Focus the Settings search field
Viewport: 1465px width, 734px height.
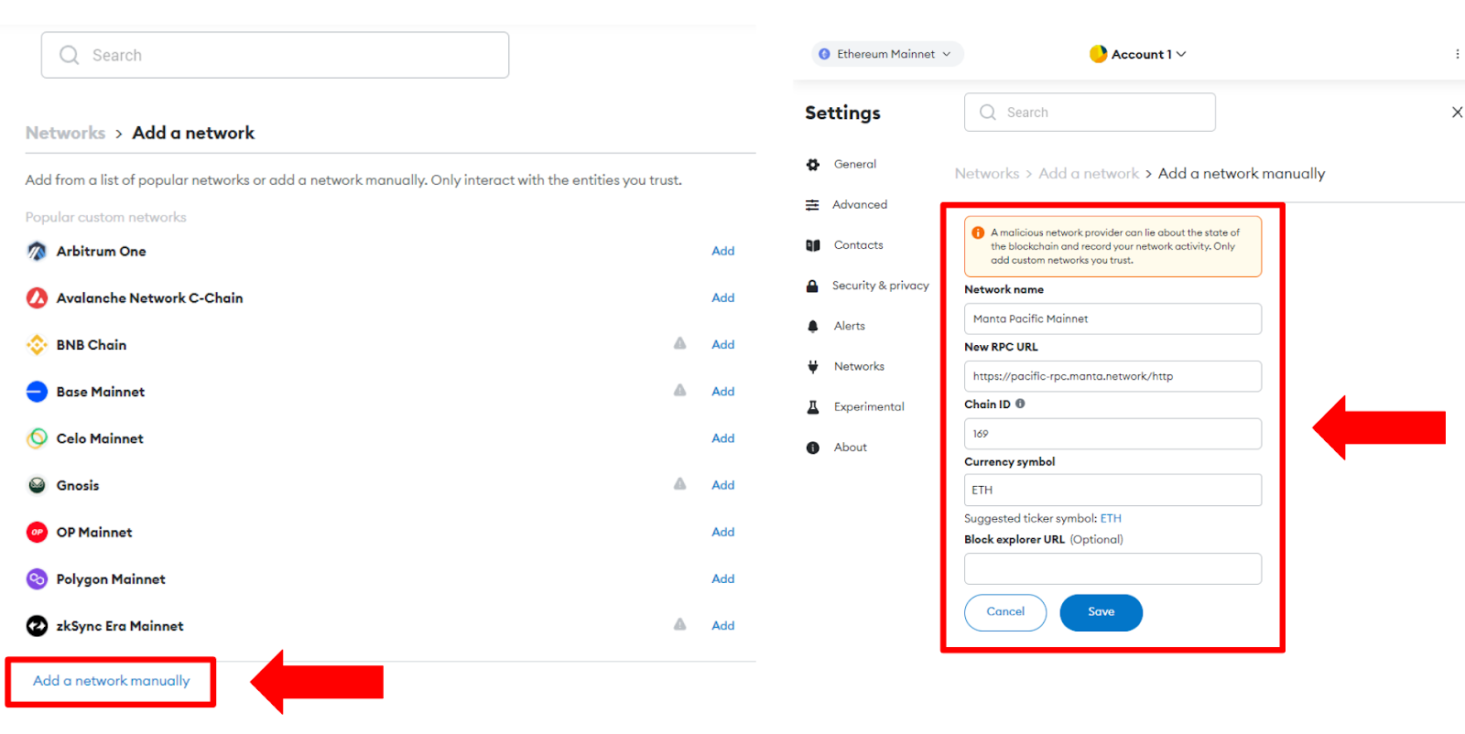pyautogui.click(x=1090, y=112)
